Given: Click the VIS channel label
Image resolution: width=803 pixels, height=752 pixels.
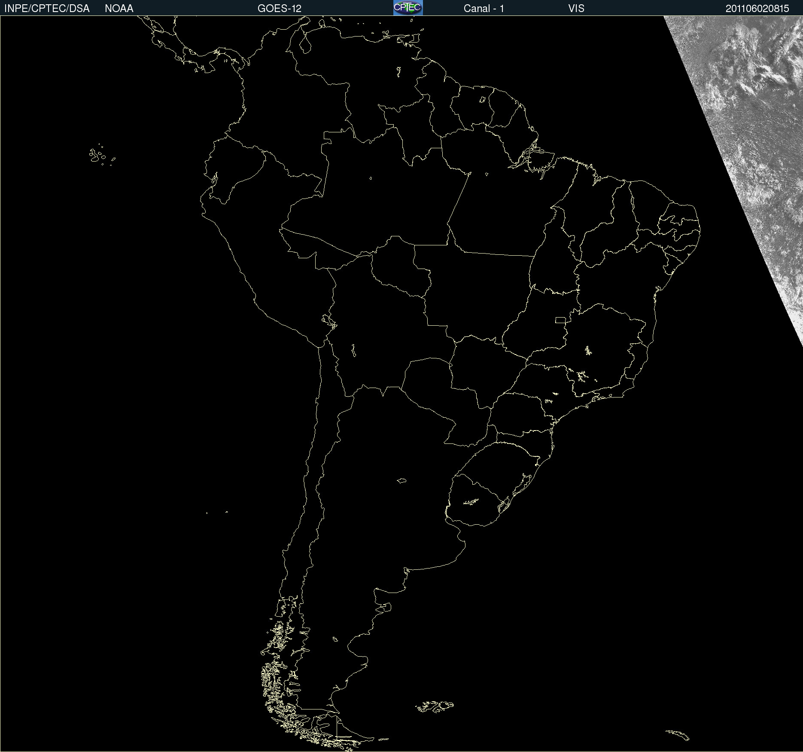Looking at the screenshot, I should click(x=576, y=9).
